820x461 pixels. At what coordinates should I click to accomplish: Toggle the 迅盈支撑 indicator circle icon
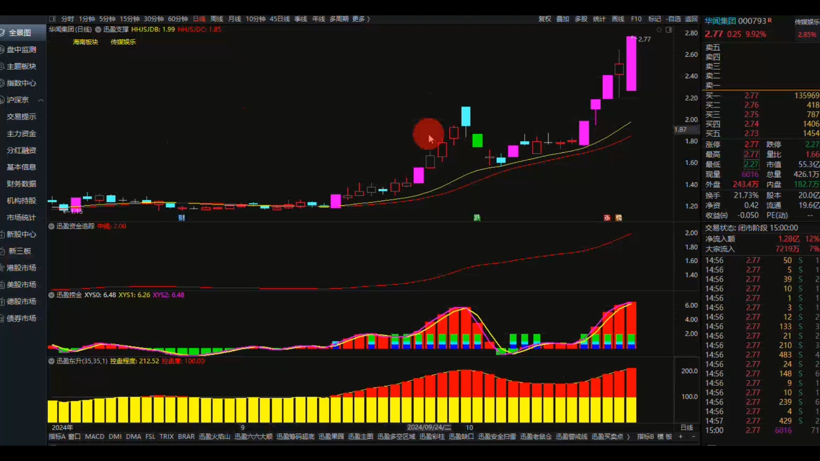tap(98, 29)
